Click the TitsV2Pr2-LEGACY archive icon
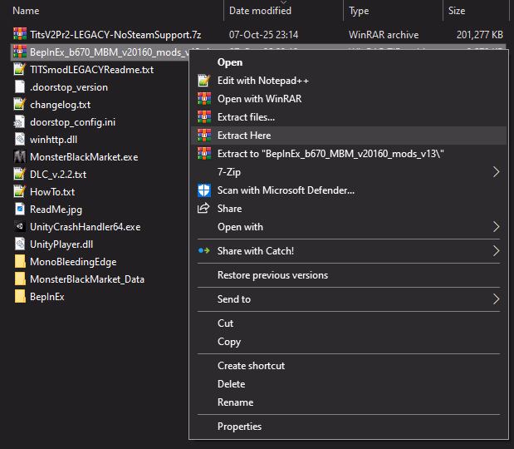This screenshot has height=449, width=514. [x=21, y=35]
